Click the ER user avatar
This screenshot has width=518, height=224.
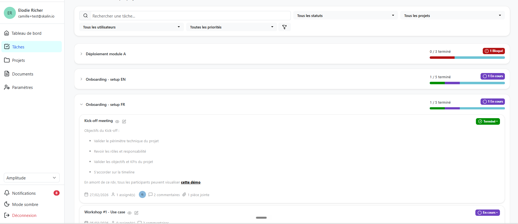(x=10, y=13)
